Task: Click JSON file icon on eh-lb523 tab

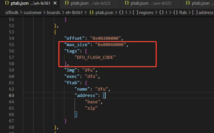Action: coord(67,3)
